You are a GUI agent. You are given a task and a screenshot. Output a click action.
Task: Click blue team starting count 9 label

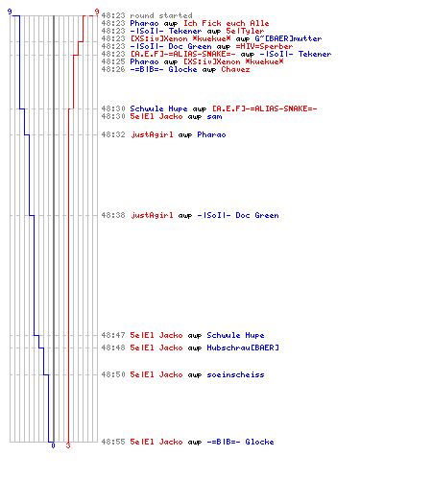click(x=10, y=12)
